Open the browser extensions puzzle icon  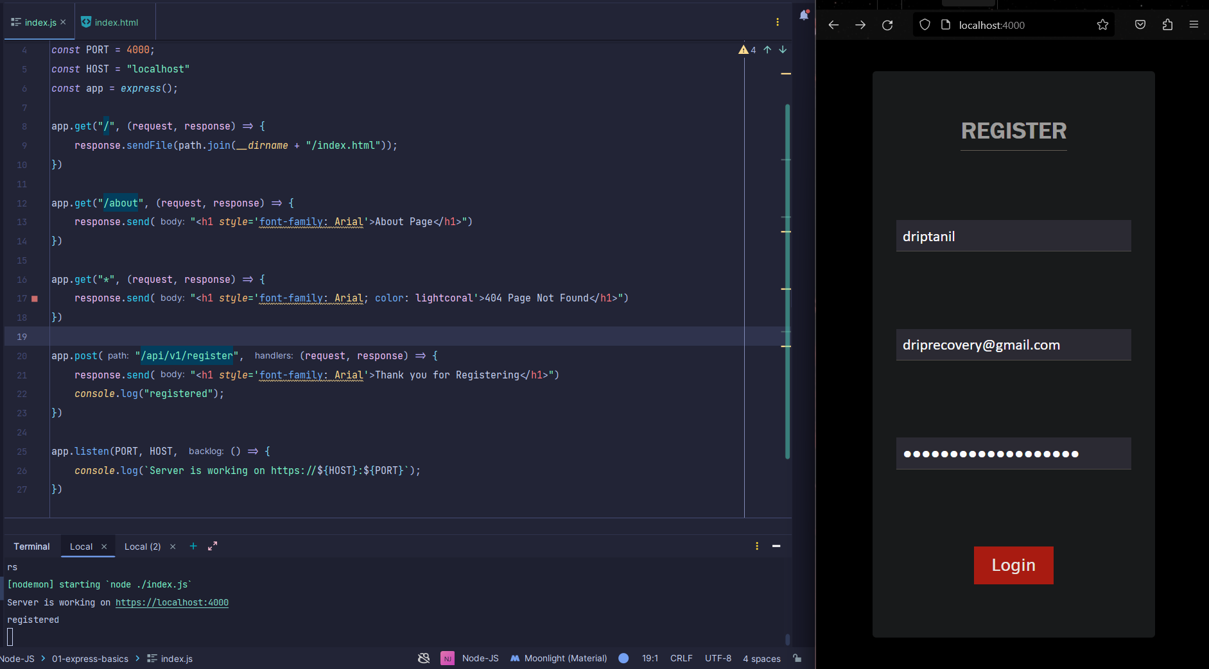(1167, 25)
